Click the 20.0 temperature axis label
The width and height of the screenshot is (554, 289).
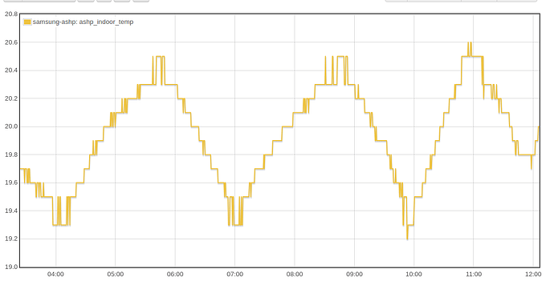11,126
